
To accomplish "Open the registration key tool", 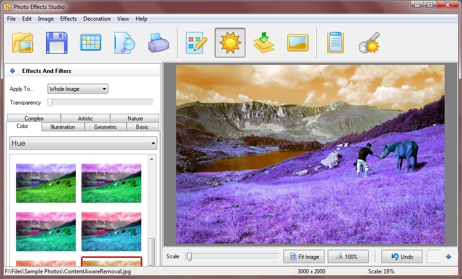I will tap(369, 41).
